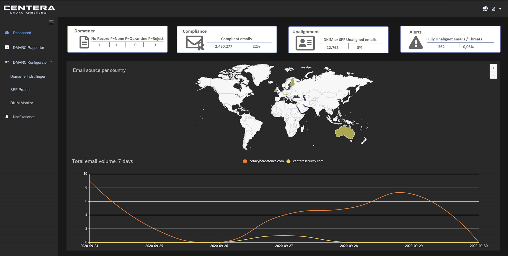This screenshot has width=508, height=256.
Task: Click the Alerts warning triangle icon
Action: pyautogui.click(x=416, y=43)
